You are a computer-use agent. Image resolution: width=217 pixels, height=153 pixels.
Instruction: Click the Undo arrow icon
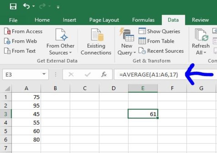[x=26, y=6]
